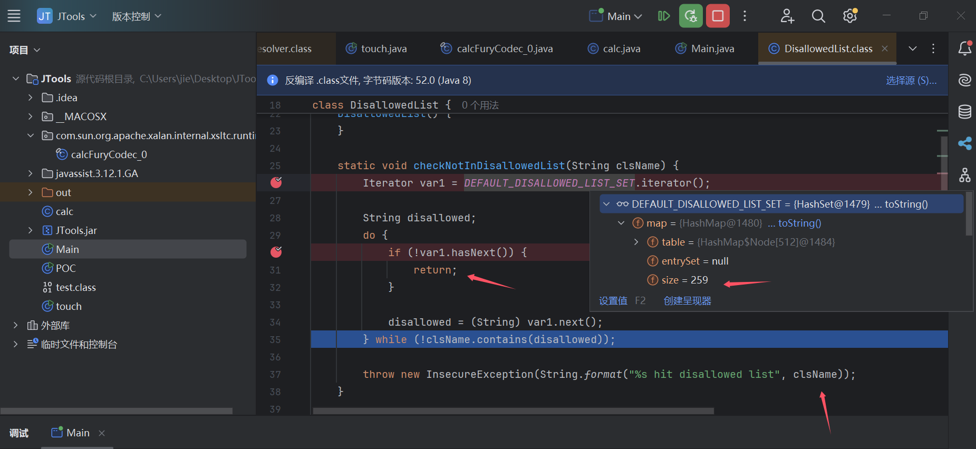Expand 外部库 node
The image size is (976, 449).
(x=16, y=325)
